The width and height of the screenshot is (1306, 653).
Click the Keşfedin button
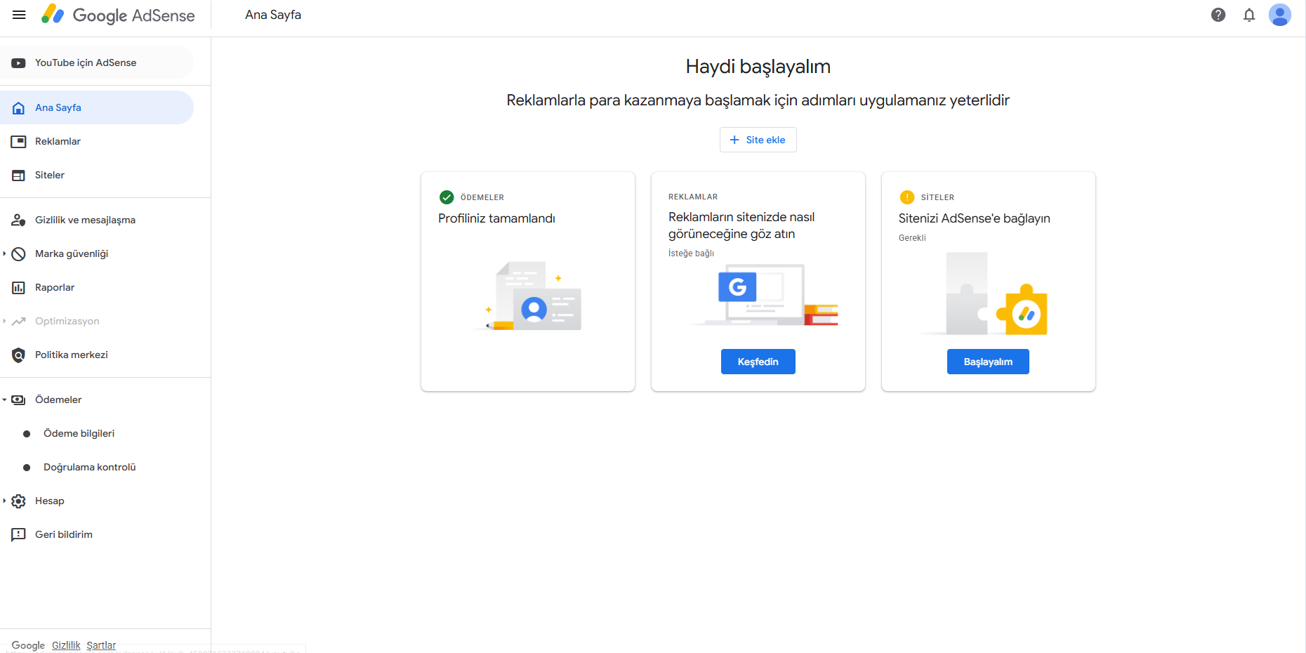point(758,362)
